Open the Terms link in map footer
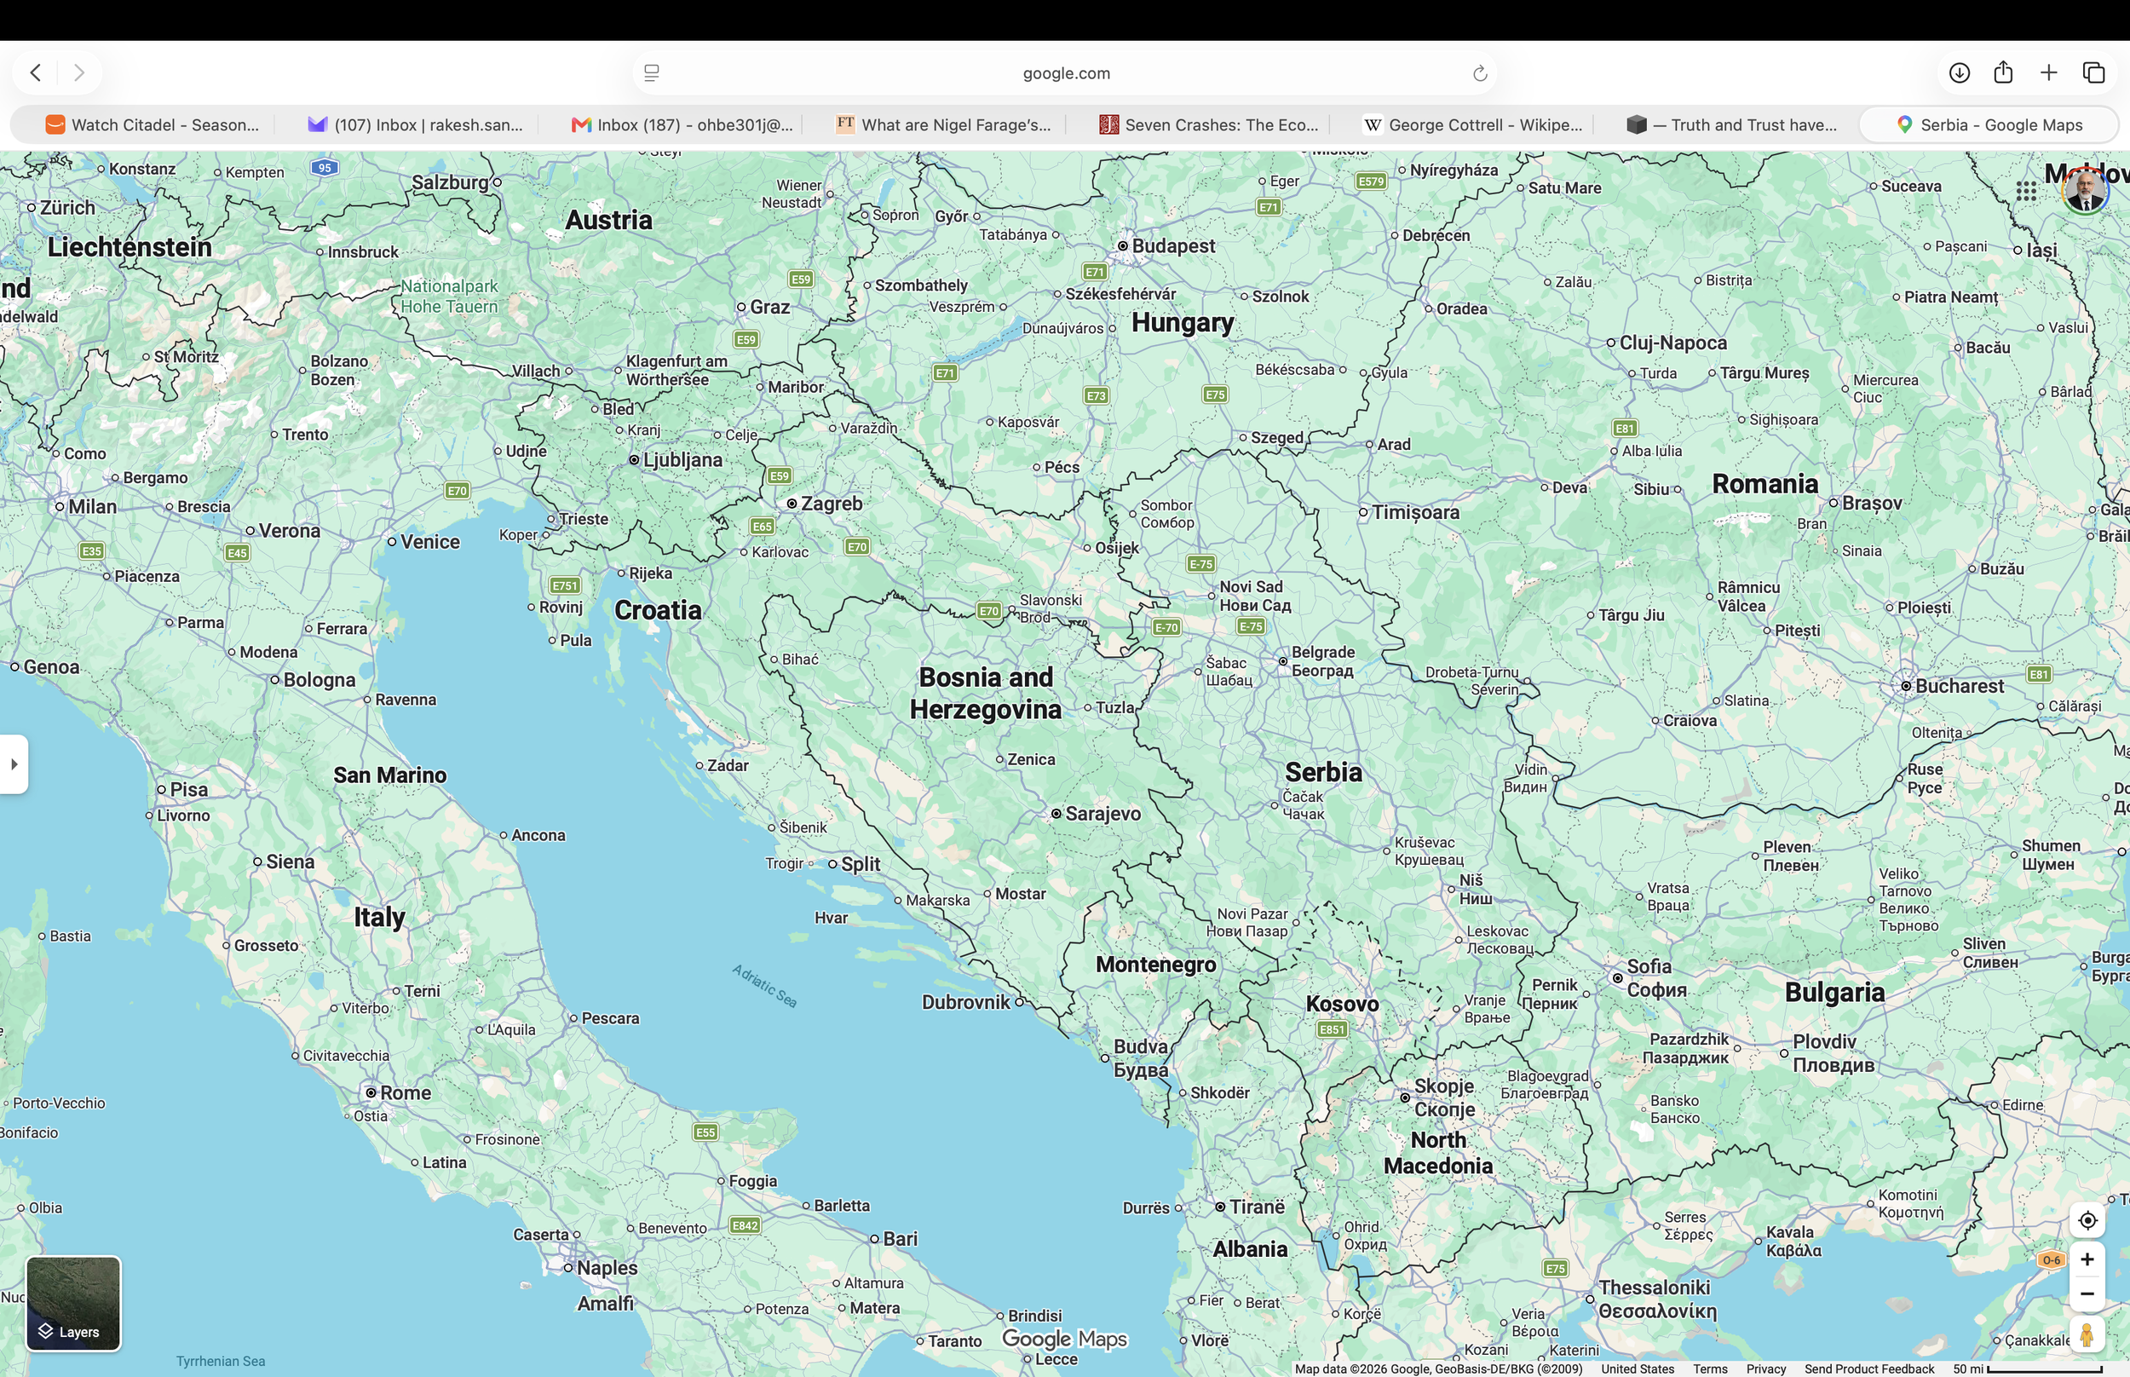2130x1377 pixels. 1710,1369
